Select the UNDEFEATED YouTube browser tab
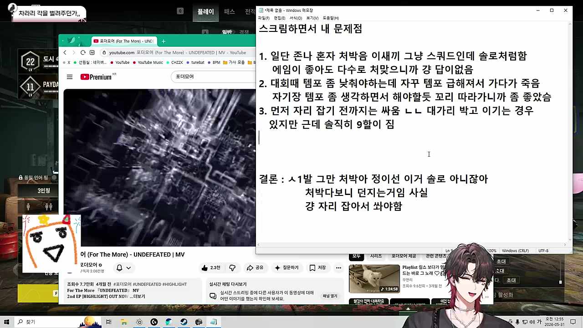Screen dimensions: 583x328 click(124, 41)
